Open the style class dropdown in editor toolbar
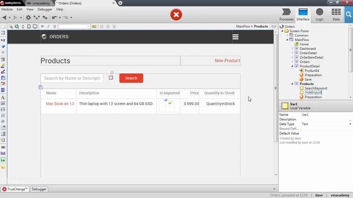Image resolution: width=353 pixels, height=198 pixels. [x=74, y=26]
